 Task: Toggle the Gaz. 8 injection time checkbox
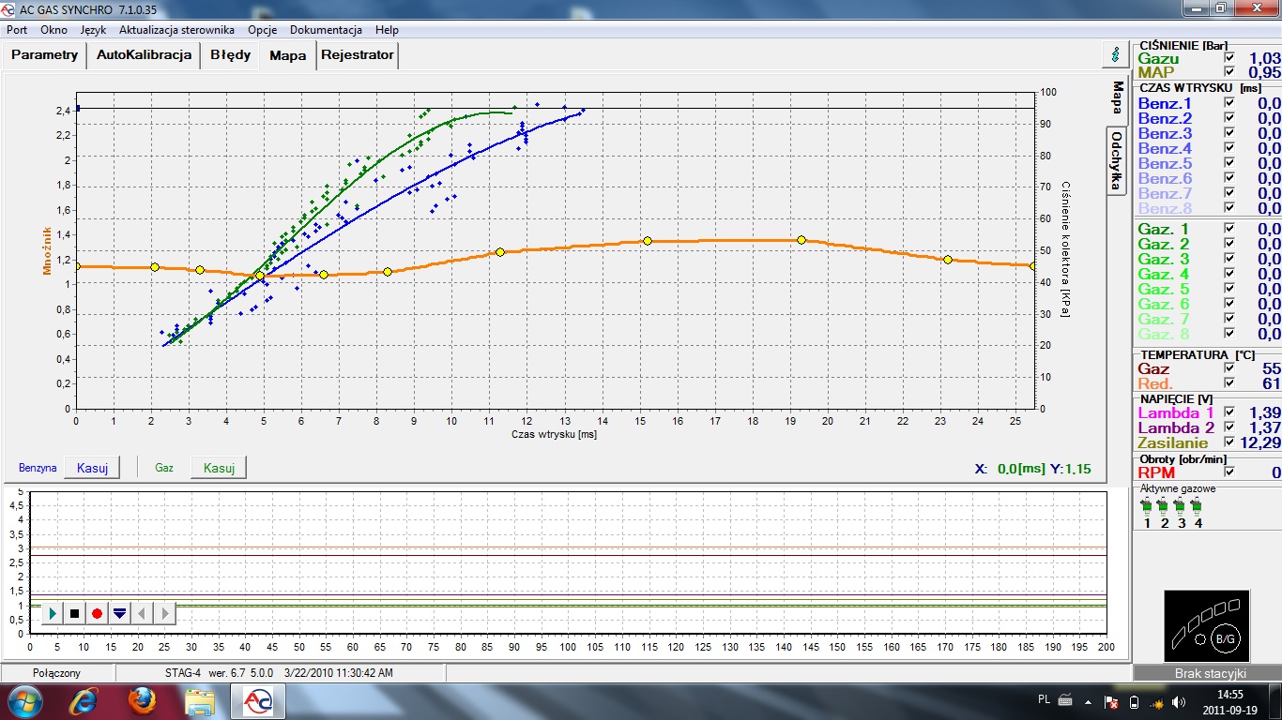tap(1229, 334)
